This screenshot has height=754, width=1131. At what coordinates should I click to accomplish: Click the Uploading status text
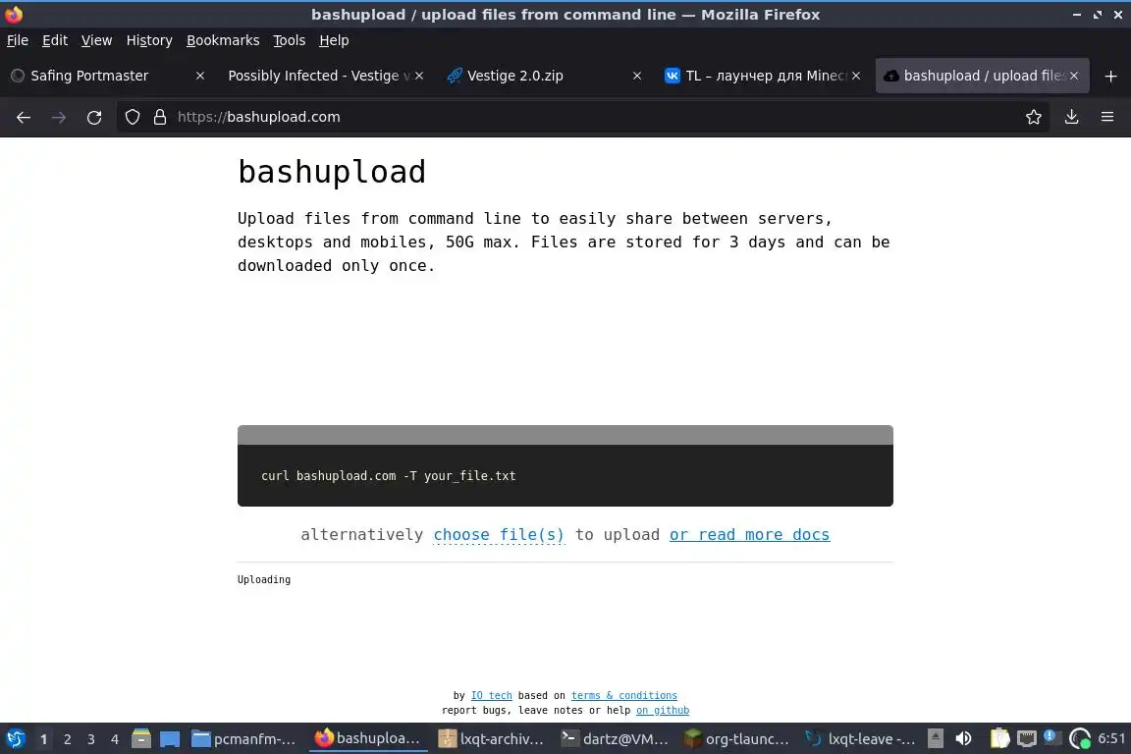264,579
